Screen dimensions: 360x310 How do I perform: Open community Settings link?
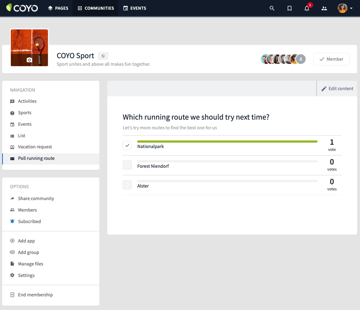[26, 275]
